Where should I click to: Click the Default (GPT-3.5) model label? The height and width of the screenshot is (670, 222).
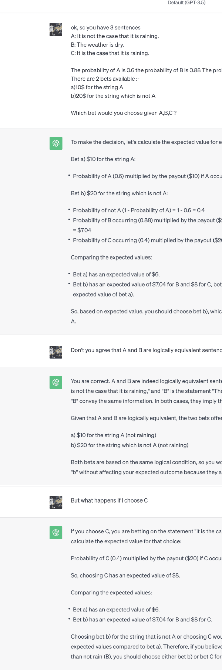(186, 3)
